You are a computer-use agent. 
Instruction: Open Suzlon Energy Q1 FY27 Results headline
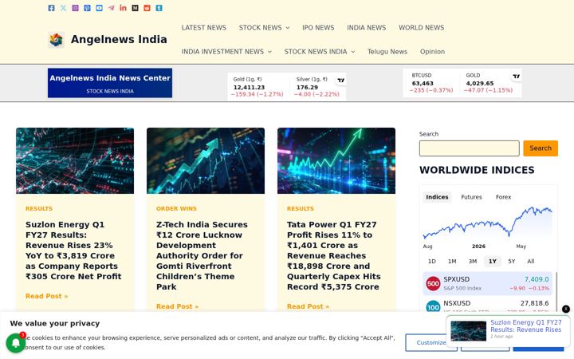point(73,251)
